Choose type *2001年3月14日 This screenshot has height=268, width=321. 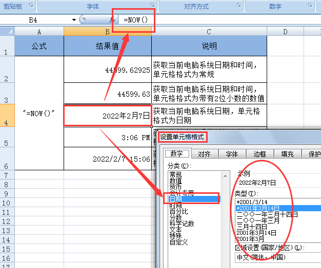[278, 208]
